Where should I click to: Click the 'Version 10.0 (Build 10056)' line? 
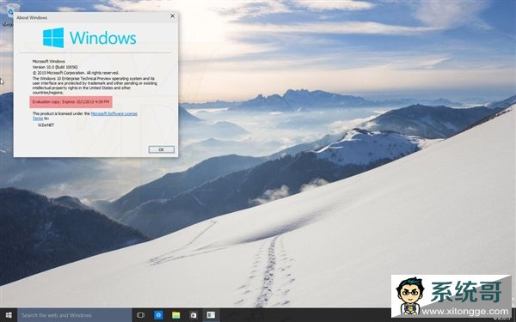[55, 67]
